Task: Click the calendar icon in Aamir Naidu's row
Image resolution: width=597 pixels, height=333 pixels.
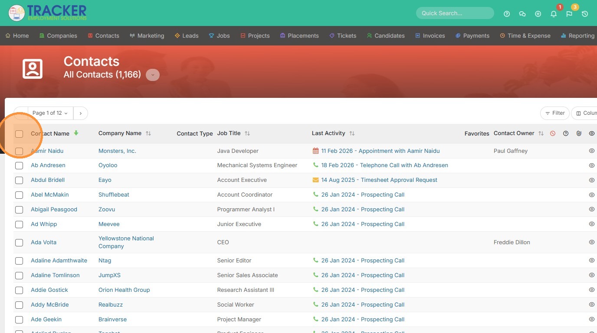Action: pos(316,151)
